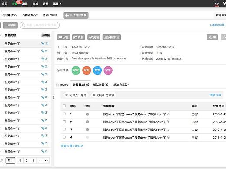Switch to 告警日志(10) tab

[x=81, y=84]
